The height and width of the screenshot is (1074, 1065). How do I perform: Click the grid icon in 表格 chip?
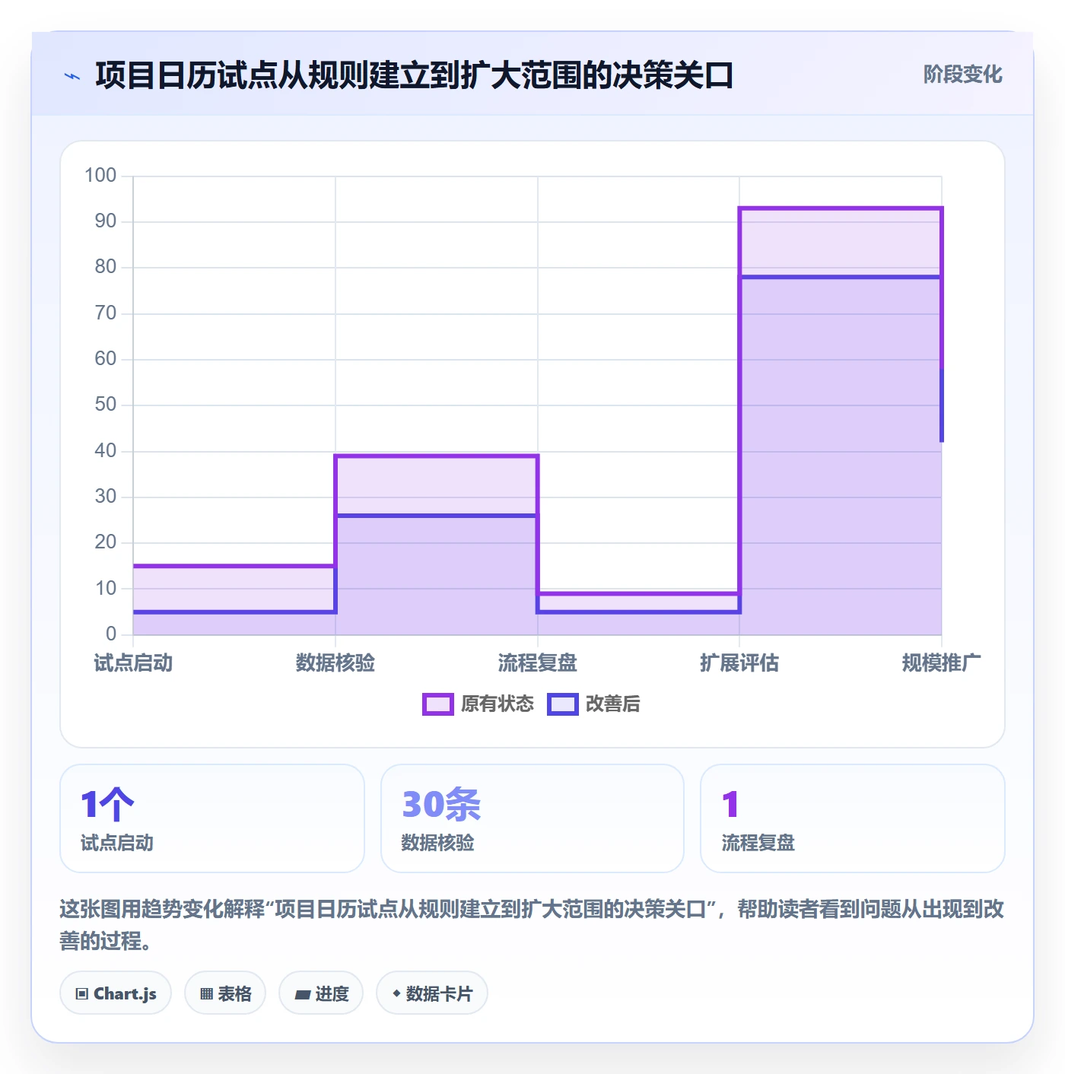pos(206,993)
